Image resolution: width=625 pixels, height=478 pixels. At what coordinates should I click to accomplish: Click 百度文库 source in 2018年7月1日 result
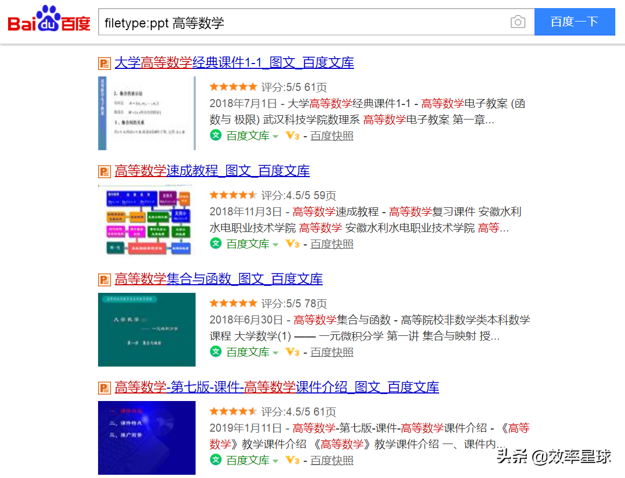248,136
